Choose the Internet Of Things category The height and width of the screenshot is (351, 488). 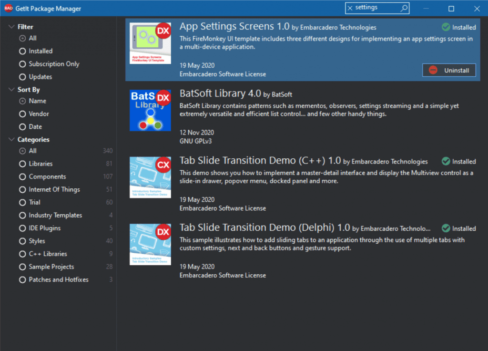[22, 190]
